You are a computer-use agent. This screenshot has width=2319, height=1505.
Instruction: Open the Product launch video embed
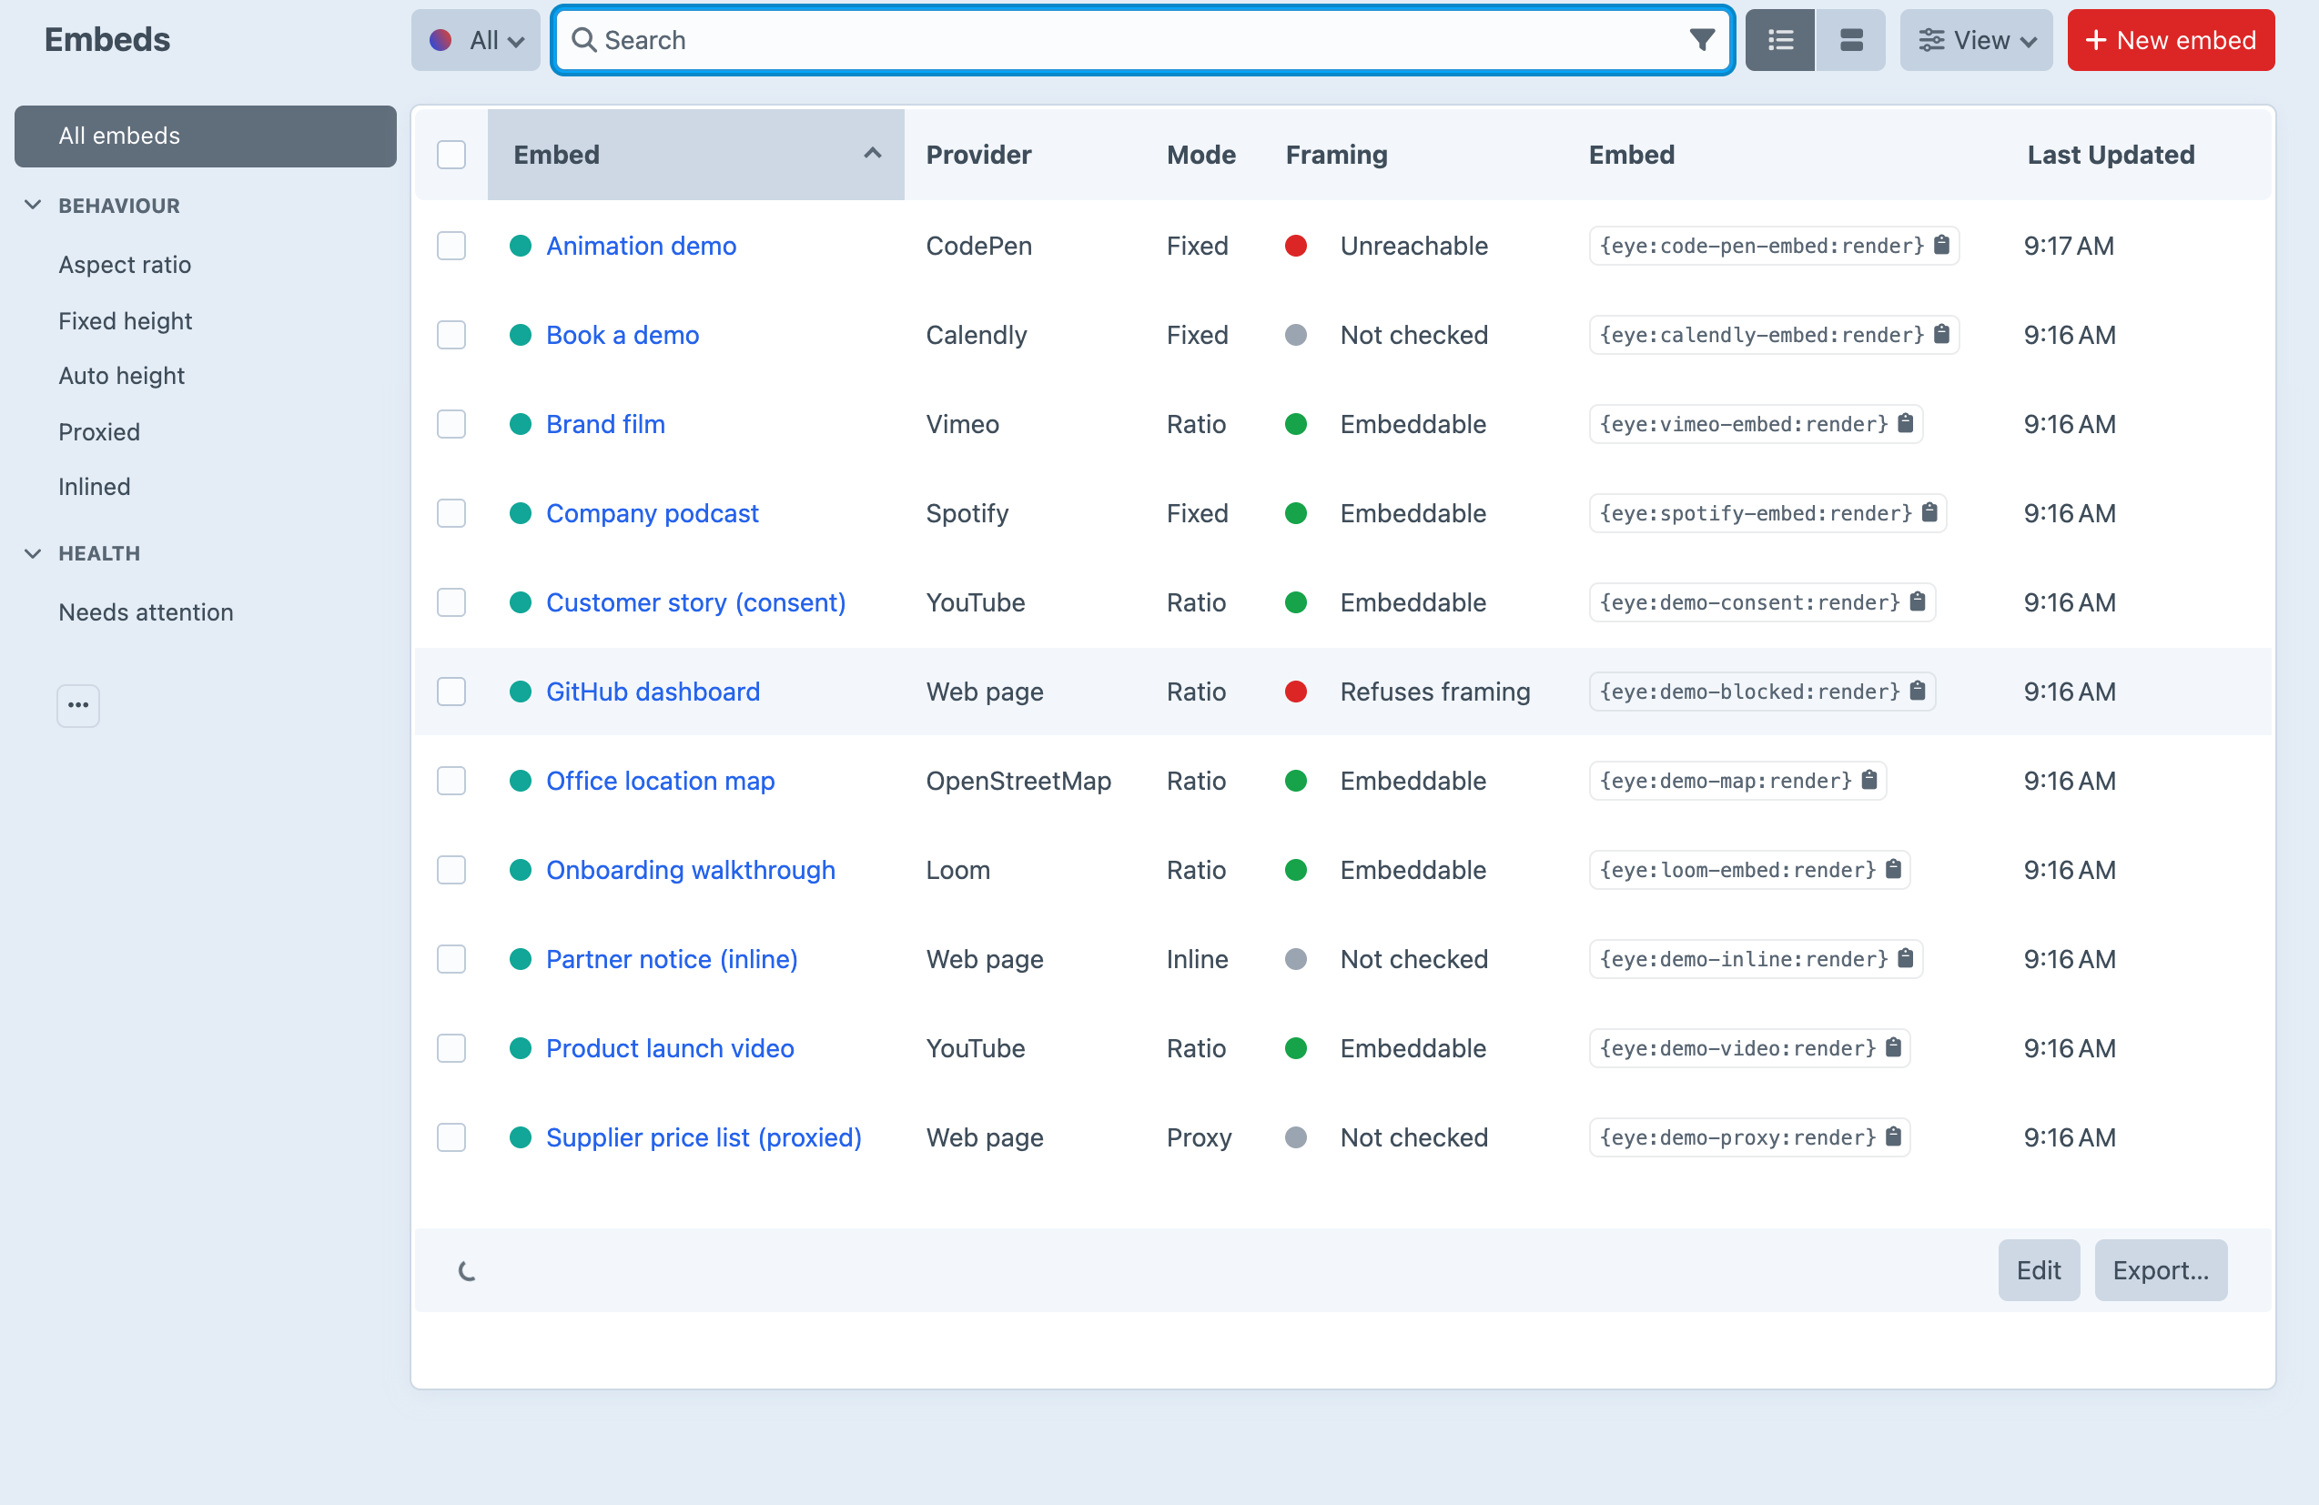(x=669, y=1048)
